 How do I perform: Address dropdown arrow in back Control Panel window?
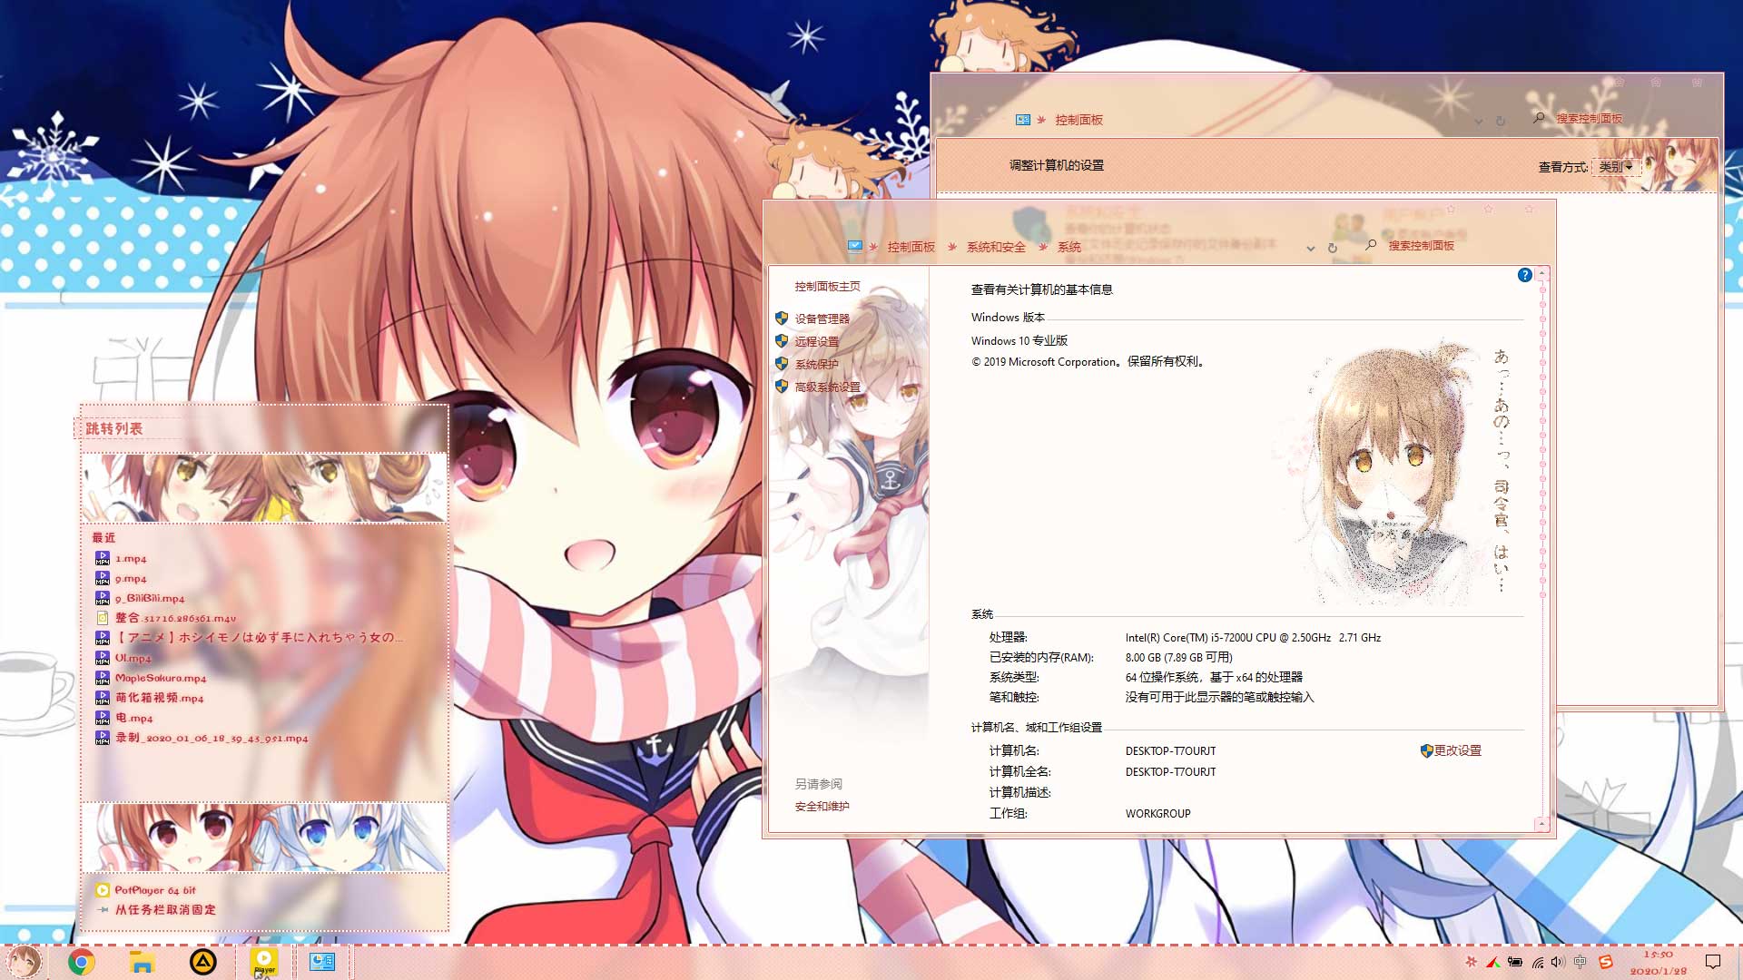[x=1479, y=122]
